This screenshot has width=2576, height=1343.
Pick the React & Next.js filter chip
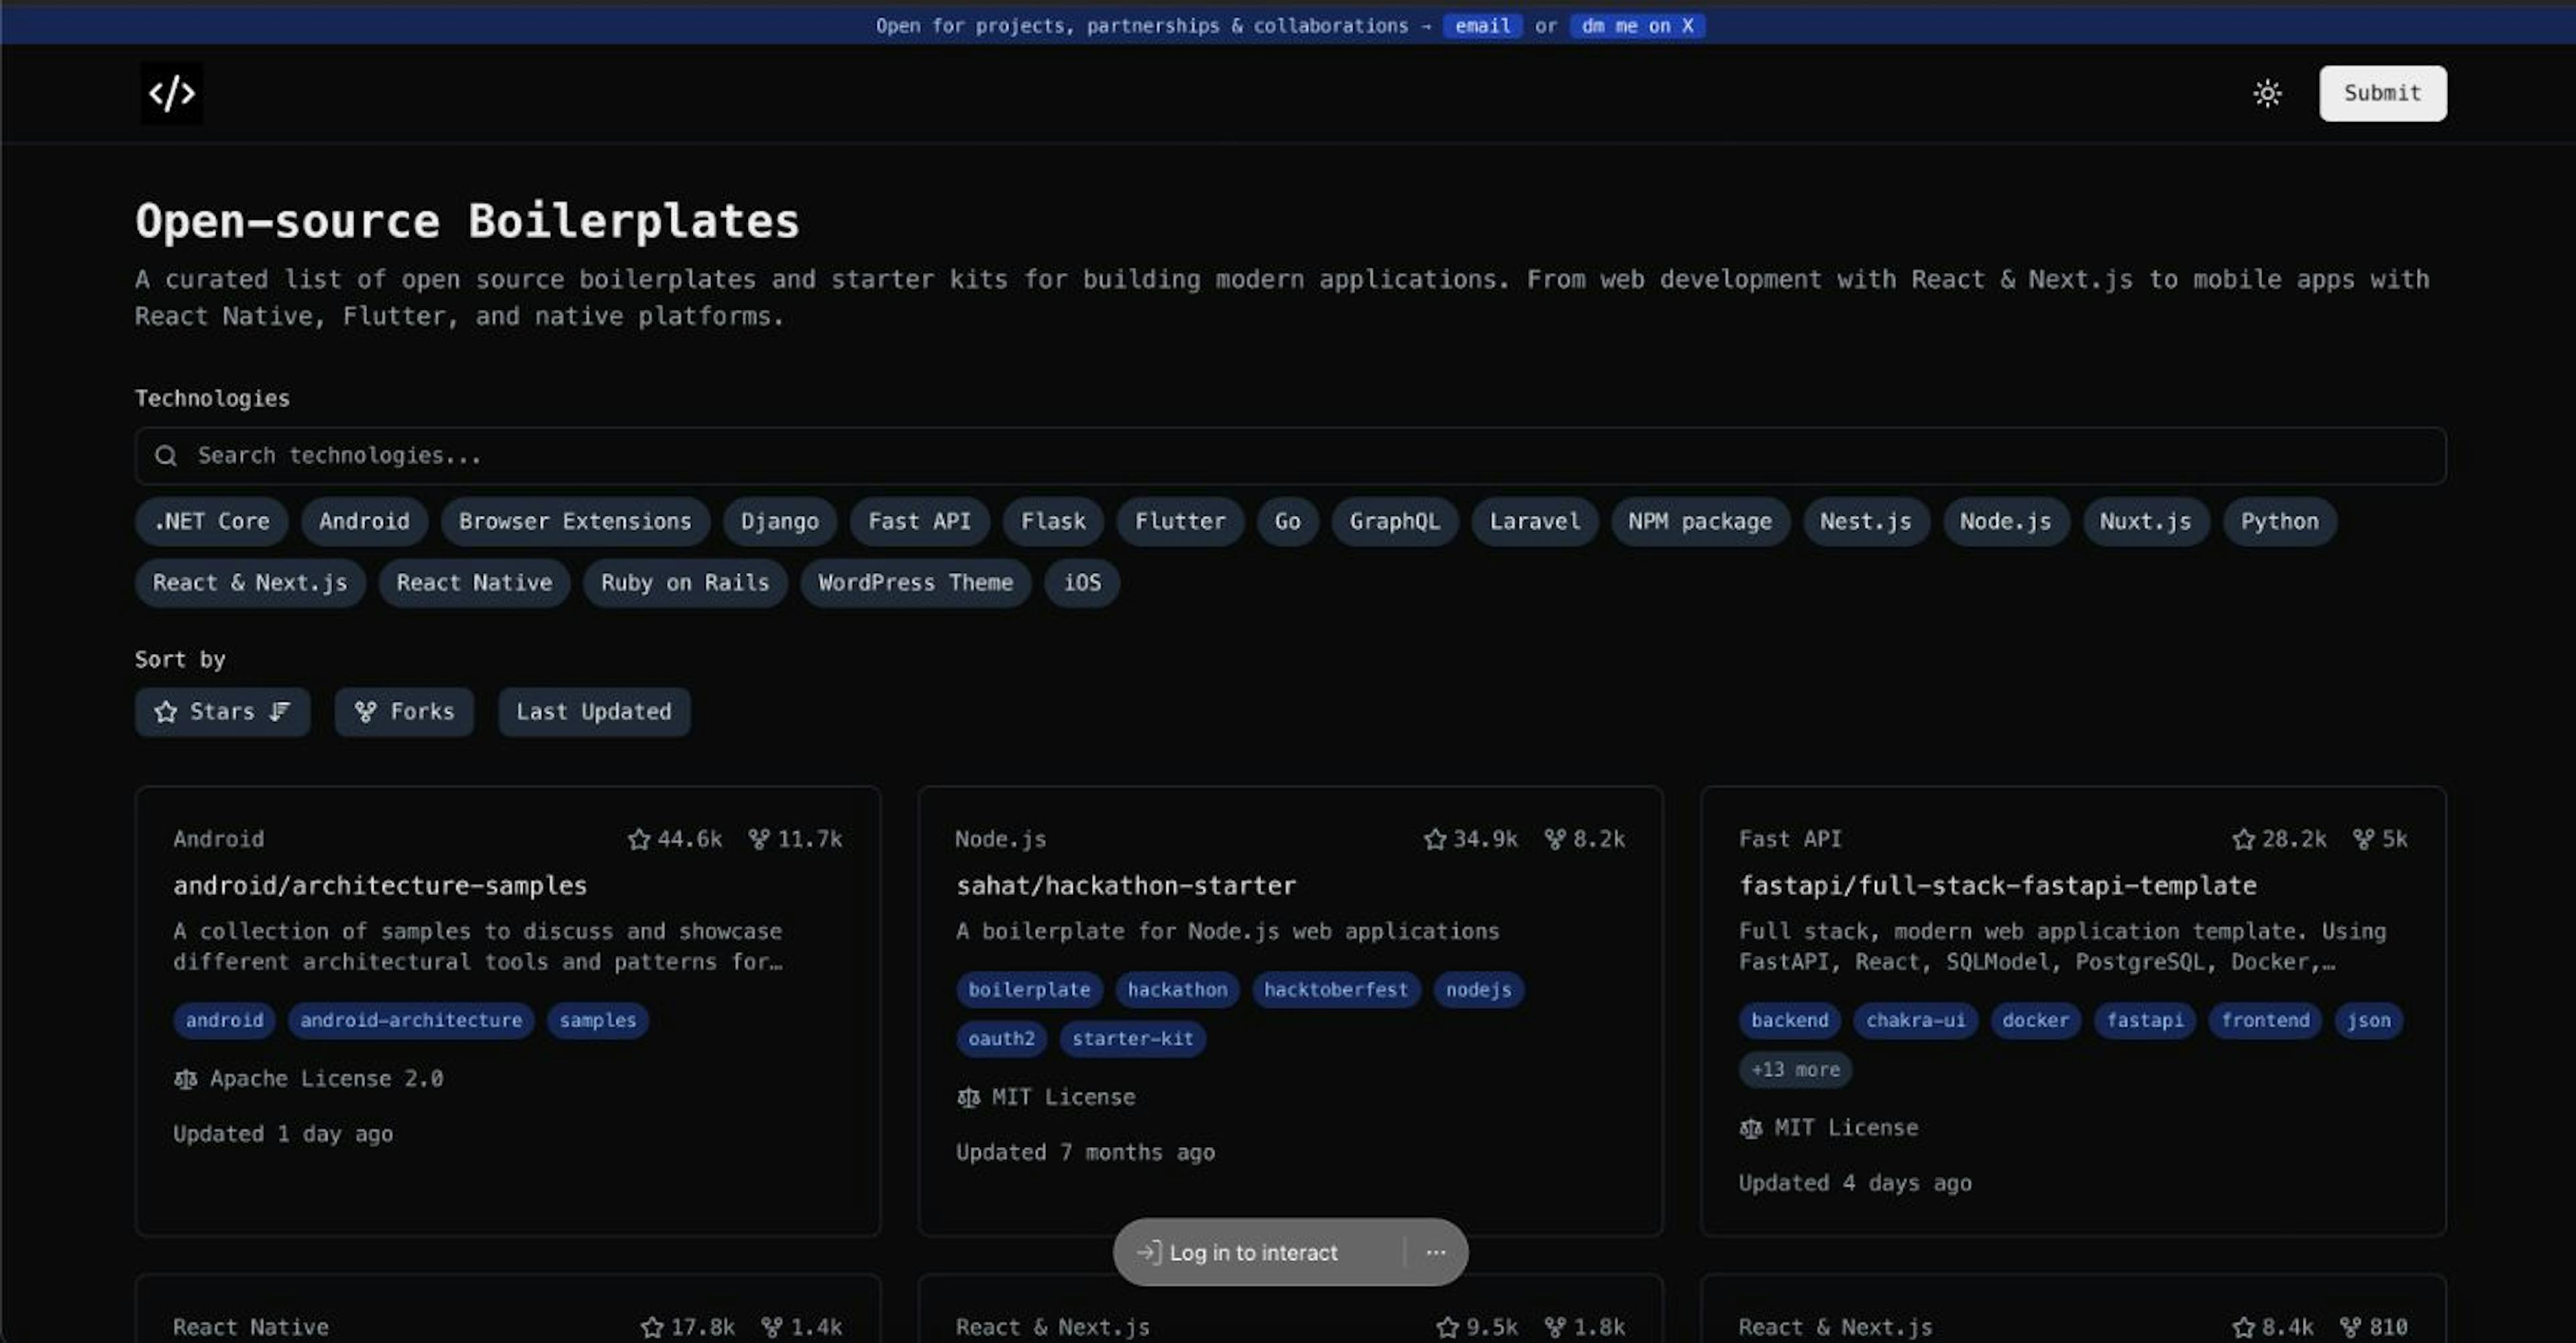[x=250, y=583]
